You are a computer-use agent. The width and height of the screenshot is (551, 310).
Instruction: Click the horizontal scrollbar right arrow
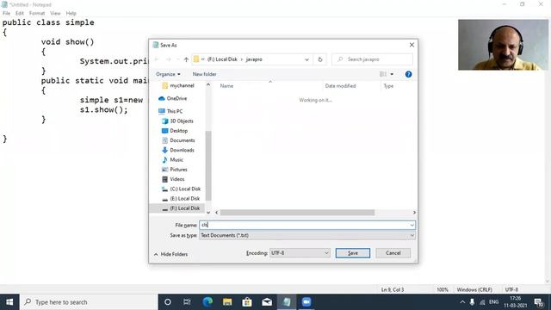[x=414, y=213]
